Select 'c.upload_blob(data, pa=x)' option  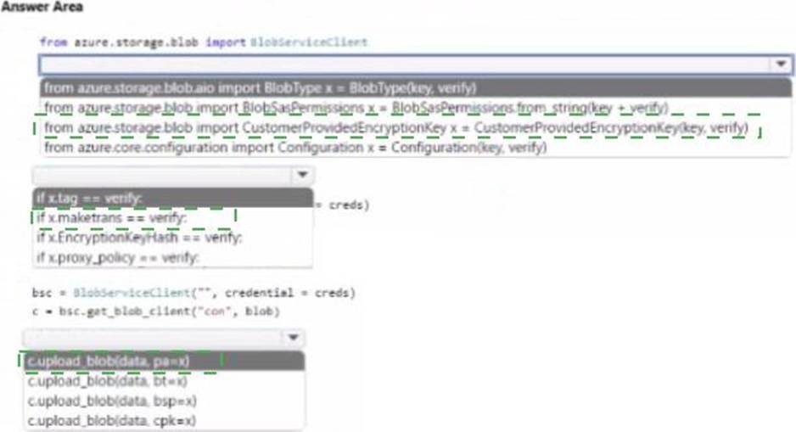165,361
